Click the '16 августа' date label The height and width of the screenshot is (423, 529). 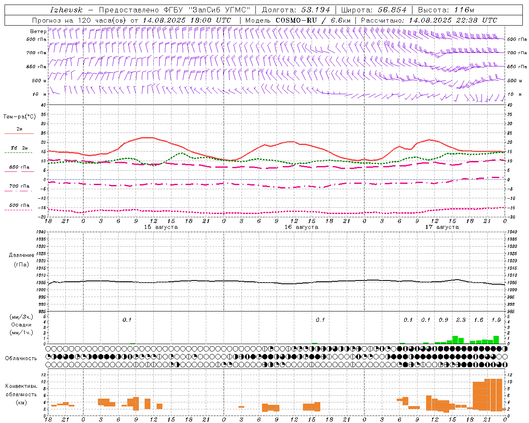(301, 227)
